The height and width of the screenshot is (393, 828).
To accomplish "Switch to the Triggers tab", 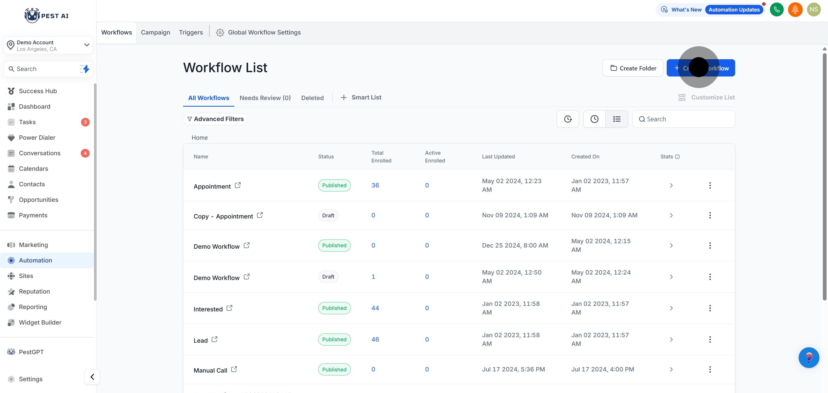I will point(191,32).
